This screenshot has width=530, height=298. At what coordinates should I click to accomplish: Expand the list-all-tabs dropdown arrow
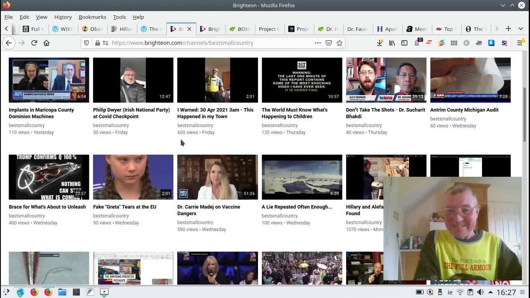(x=520, y=29)
